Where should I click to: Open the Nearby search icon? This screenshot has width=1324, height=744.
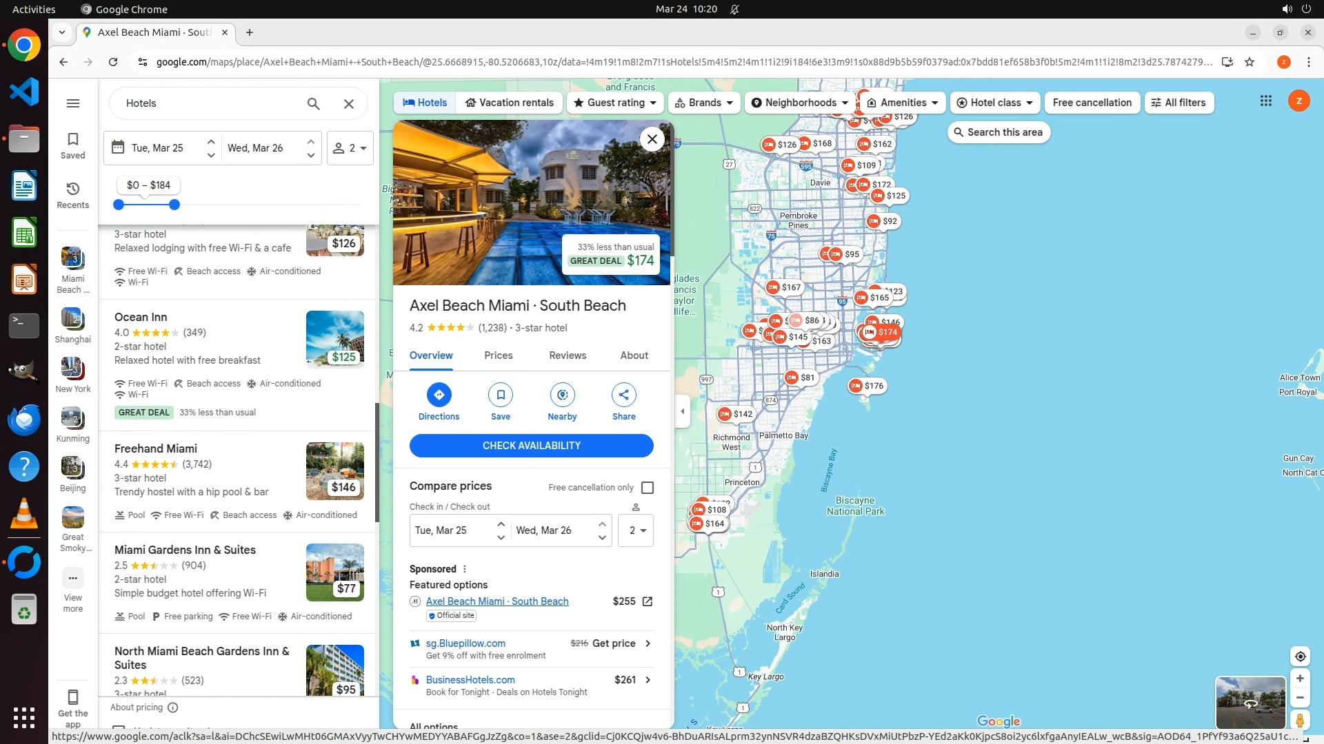(x=562, y=395)
